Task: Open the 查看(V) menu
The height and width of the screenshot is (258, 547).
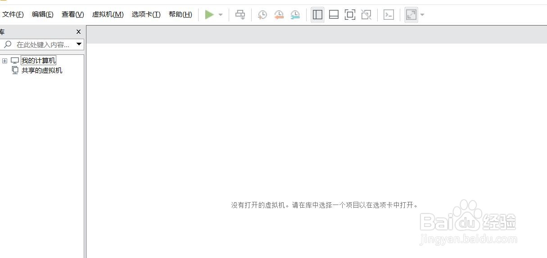Action: point(73,14)
